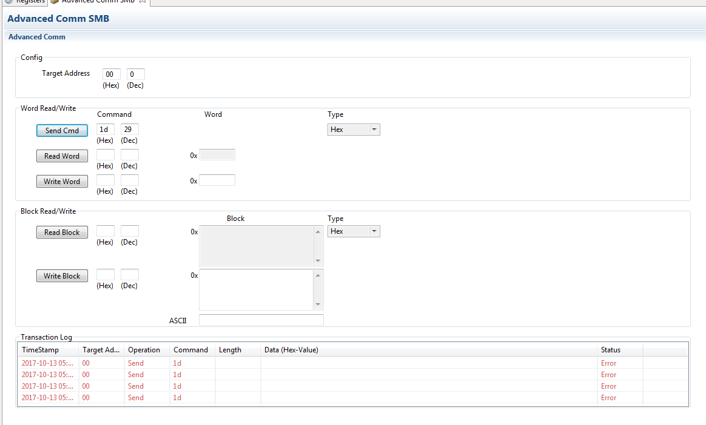Open the Block Read/Write Type dropdown
This screenshot has width=706, height=425.
[x=354, y=231]
